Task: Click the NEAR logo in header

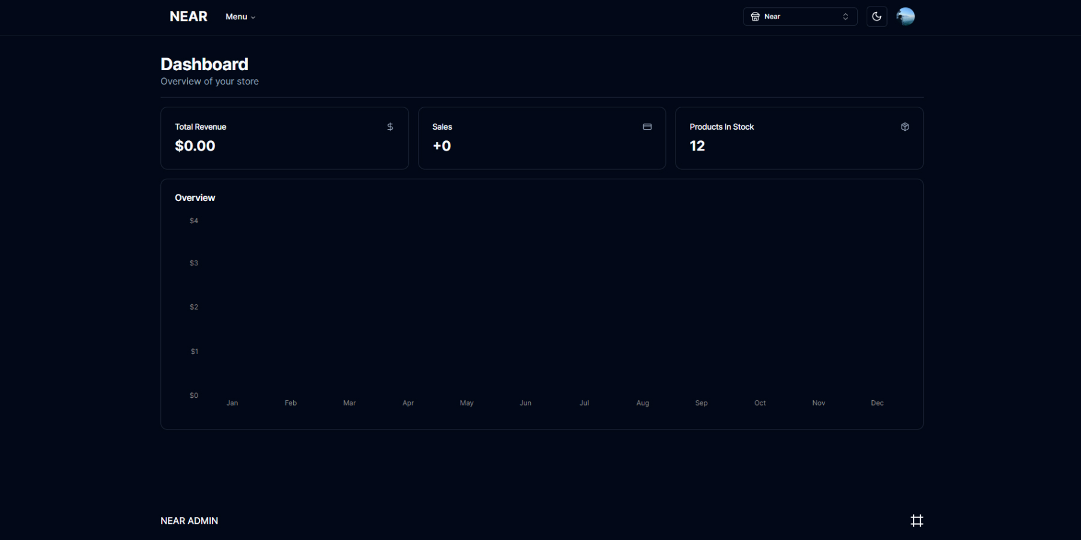Action: [188, 17]
